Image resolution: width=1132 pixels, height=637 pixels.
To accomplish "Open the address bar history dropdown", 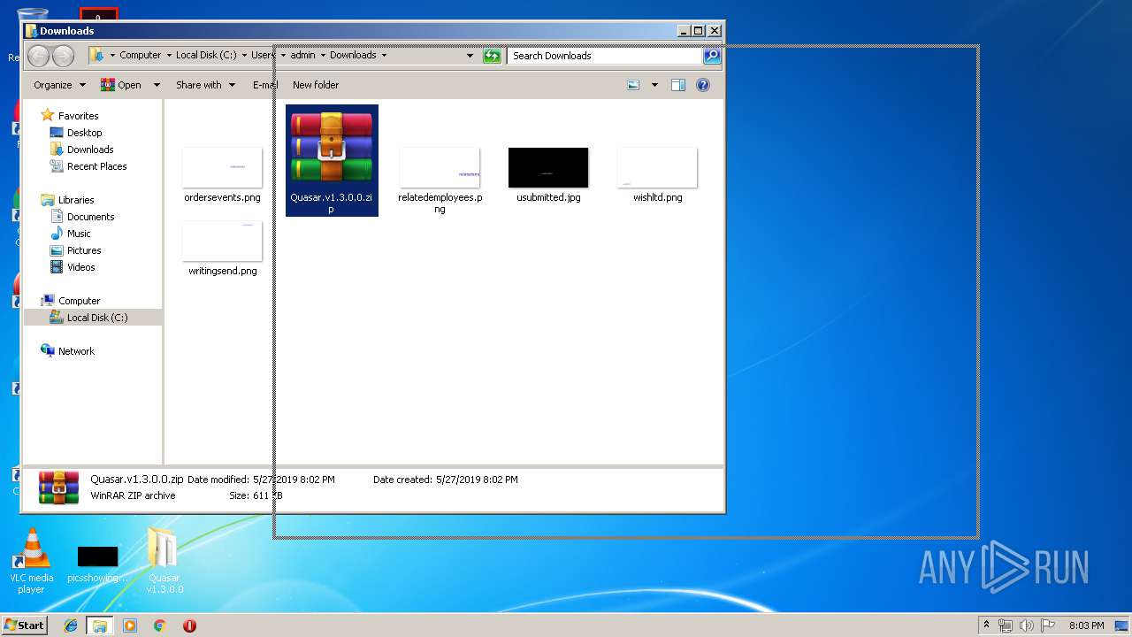I will coord(470,55).
